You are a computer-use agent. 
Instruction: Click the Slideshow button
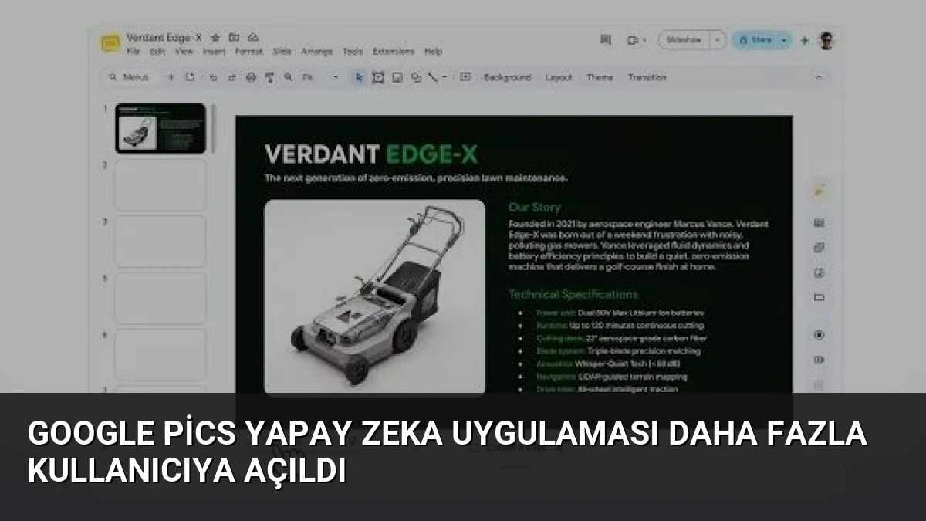tap(684, 40)
